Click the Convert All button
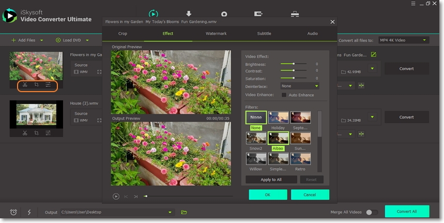Viewport: 444px width, 223px height. click(407, 211)
